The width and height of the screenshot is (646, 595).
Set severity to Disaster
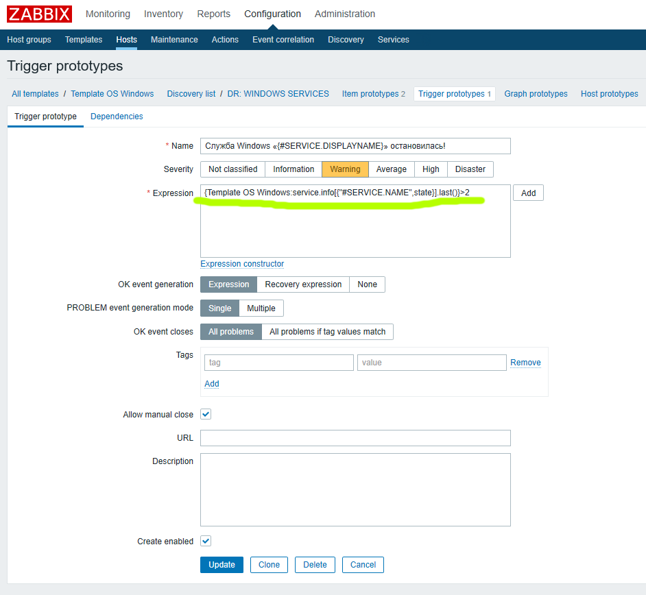pos(470,169)
